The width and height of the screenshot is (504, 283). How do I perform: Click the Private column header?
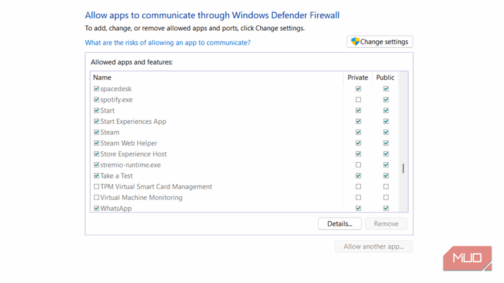pos(357,77)
